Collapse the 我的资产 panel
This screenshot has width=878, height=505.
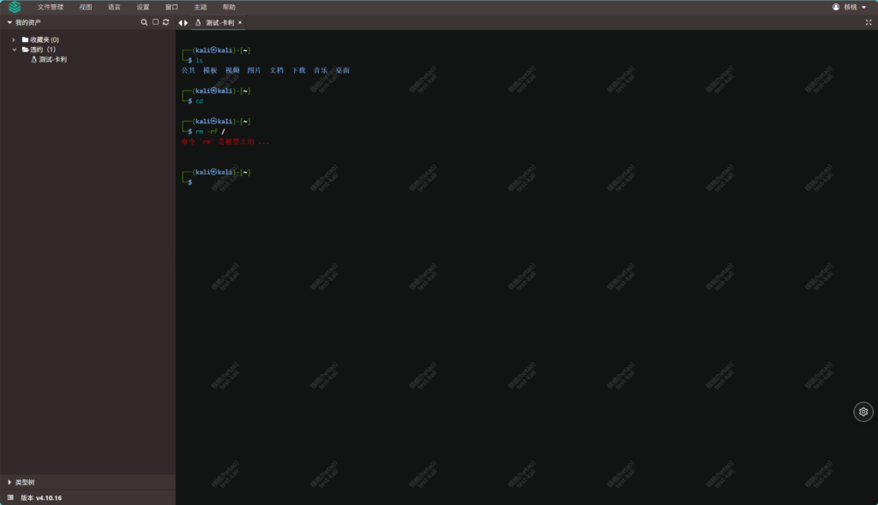click(x=9, y=22)
